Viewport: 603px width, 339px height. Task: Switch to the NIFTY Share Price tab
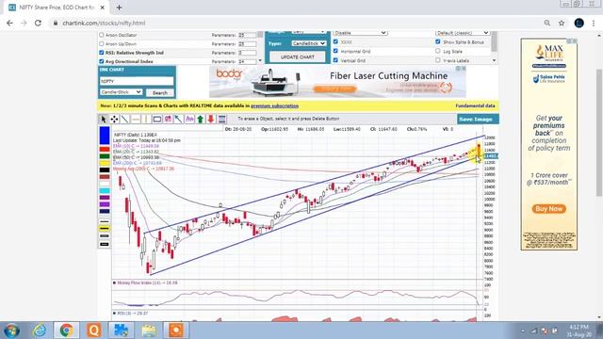pos(57,8)
